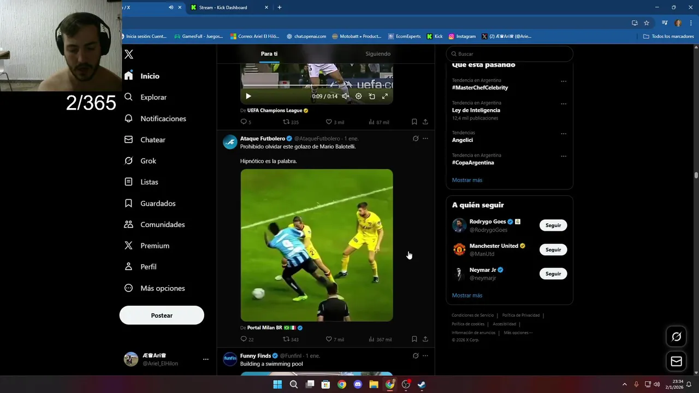
Task: Open the UEFA video settings gear
Action: (358, 96)
